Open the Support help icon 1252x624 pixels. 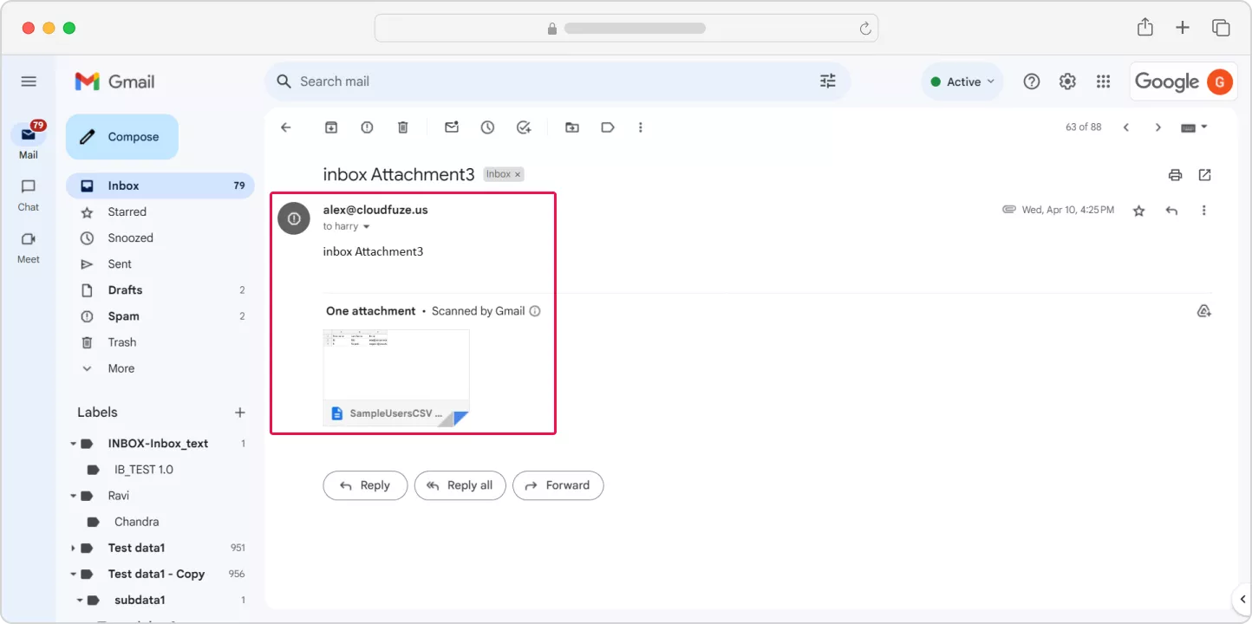click(1031, 81)
